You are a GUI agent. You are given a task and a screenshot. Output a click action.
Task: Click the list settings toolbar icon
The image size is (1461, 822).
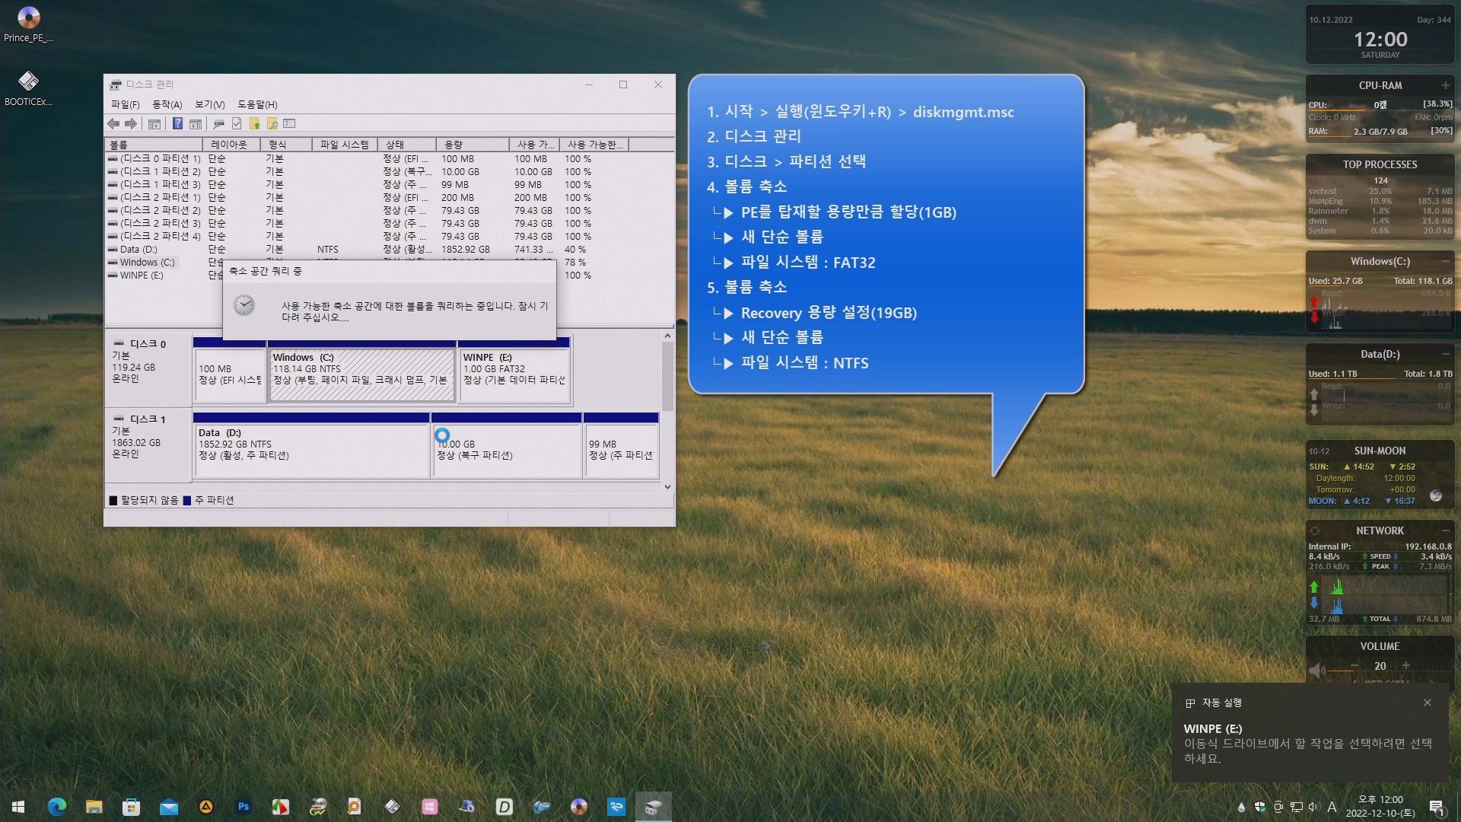tap(289, 123)
